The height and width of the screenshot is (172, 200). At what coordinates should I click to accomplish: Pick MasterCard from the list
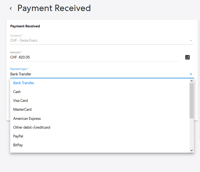click(100, 109)
